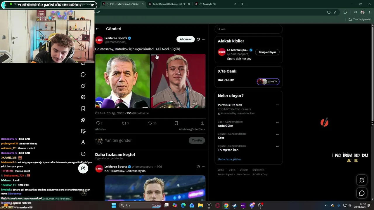Expand the Alakalı replies sort dropdown

point(101,129)
